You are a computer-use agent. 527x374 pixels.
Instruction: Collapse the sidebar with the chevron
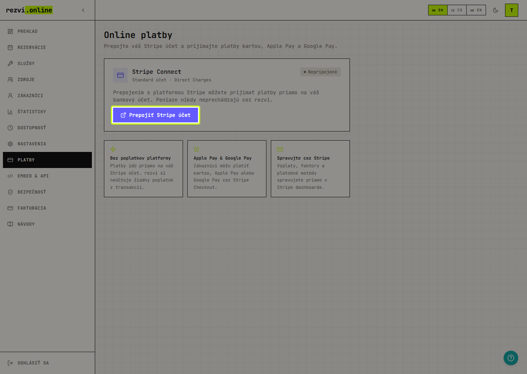[83, 10]
